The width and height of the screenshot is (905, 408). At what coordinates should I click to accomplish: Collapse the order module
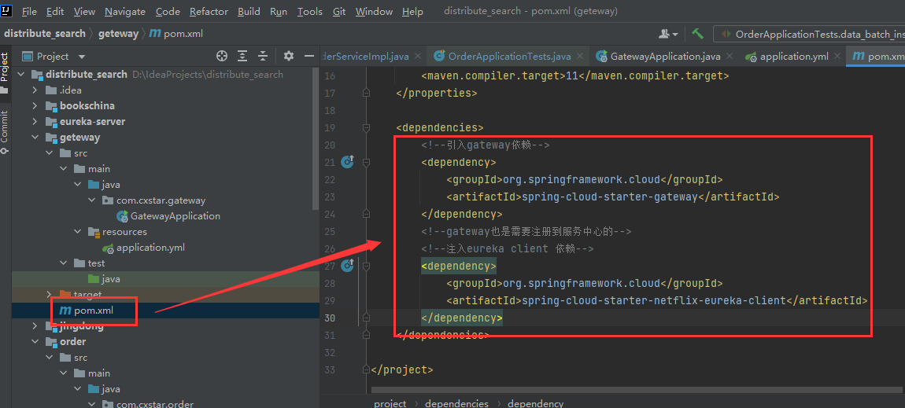click(x=35, y=342)
